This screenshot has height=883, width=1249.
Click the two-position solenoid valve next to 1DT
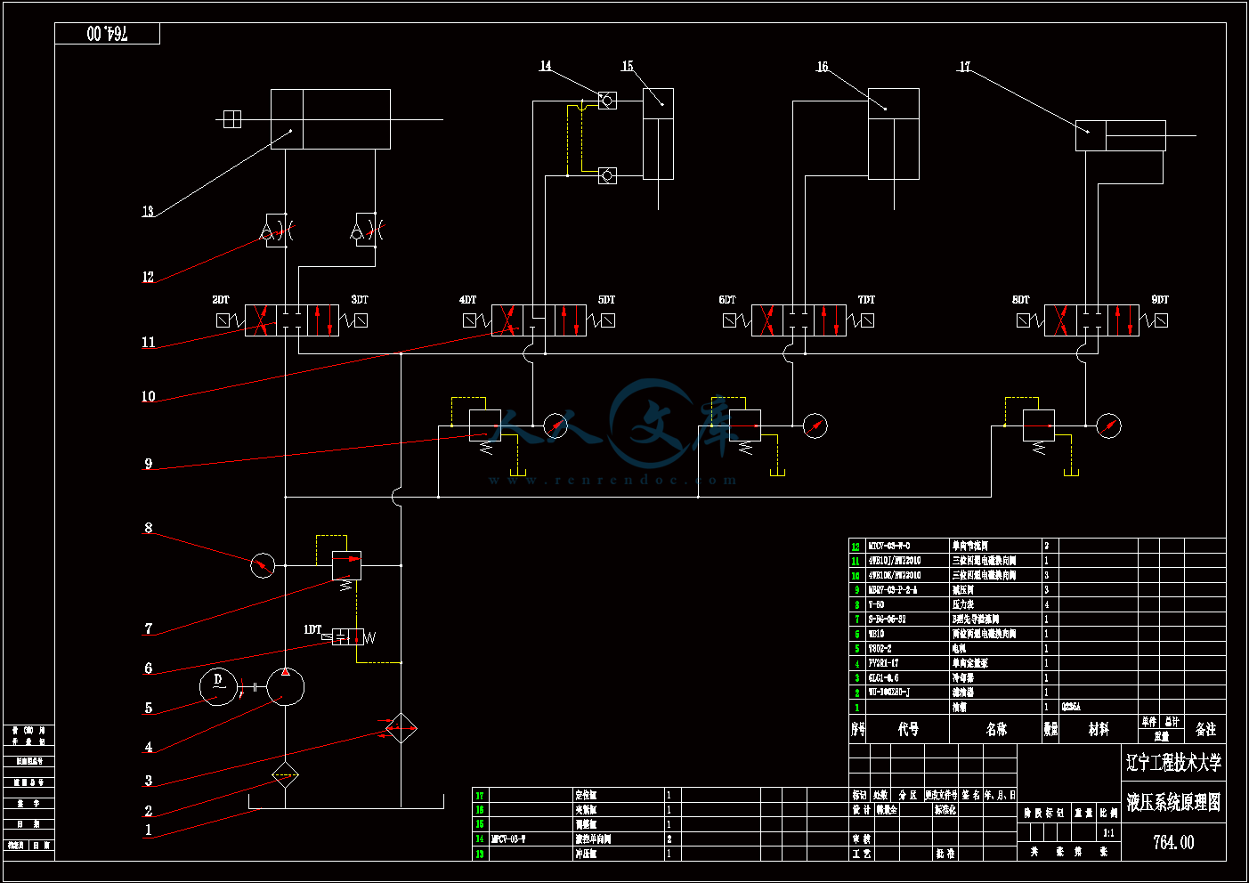(x=348, y=636)
